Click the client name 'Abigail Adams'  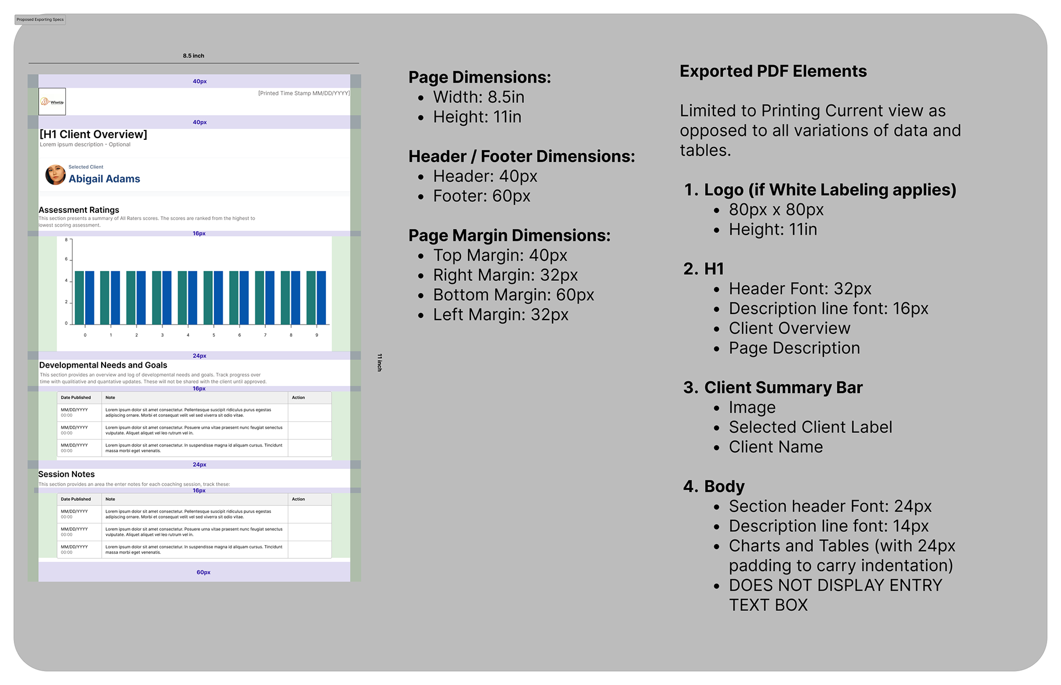104,179
